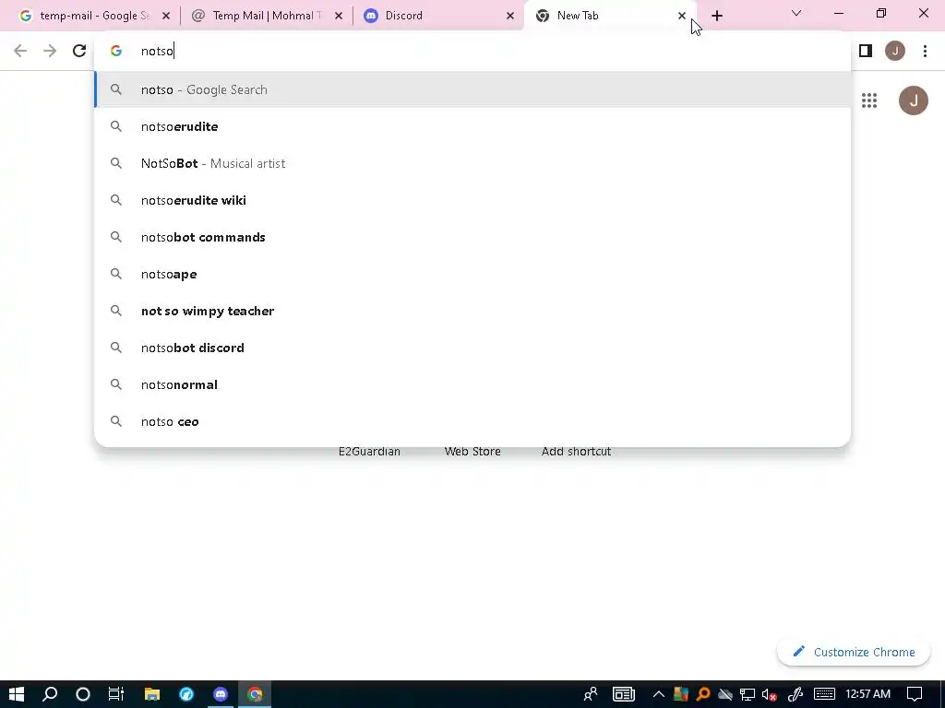Open the network tray icon
Screen dimensions: 945x708
pyautogui.click(x=748, y=694)
